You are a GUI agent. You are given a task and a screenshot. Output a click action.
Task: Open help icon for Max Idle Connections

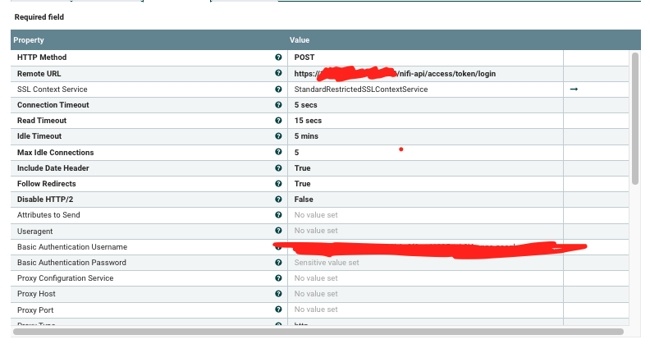tap(278, 152)
